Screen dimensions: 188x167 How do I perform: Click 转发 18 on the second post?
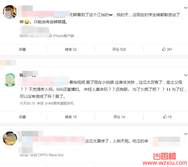(71, 117)
